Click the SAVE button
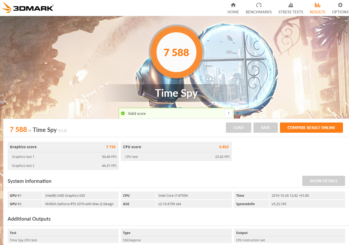 pyautogui.click(x=265, y=127)
